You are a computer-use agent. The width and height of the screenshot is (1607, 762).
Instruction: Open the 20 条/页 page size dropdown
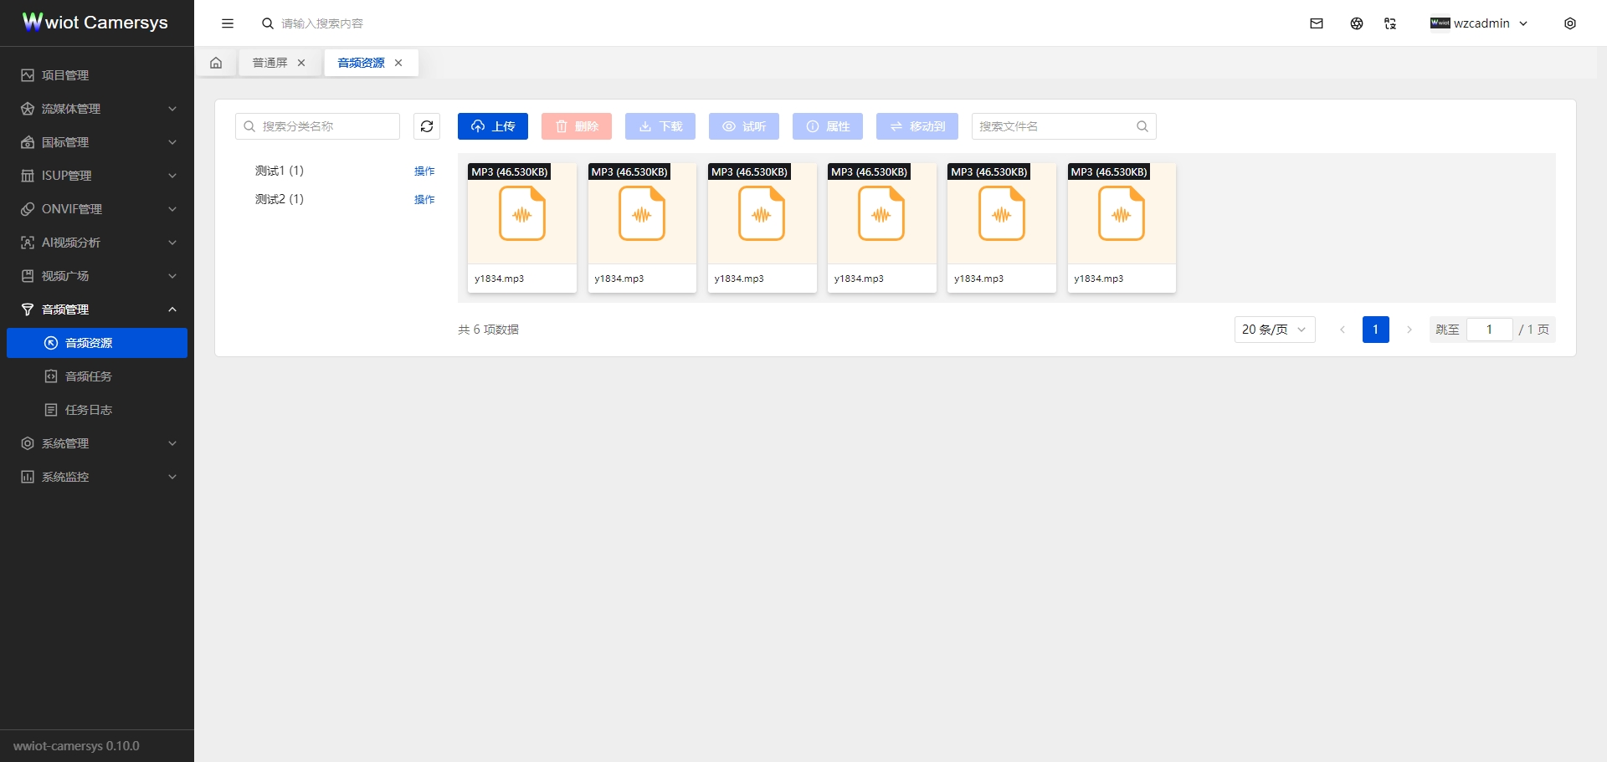pyautogui.click(x=1274, y=330)
